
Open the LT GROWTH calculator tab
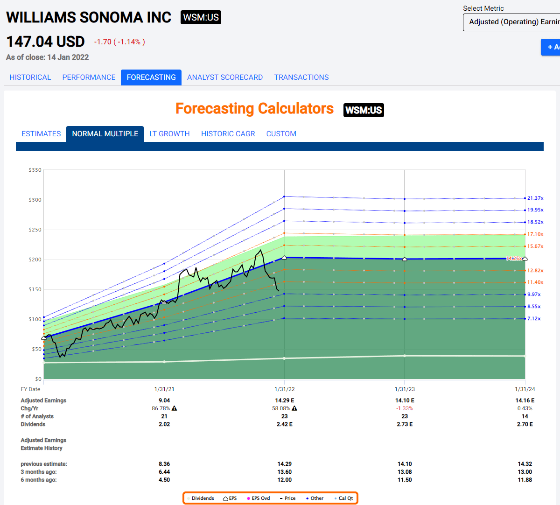tap(169, 134)
